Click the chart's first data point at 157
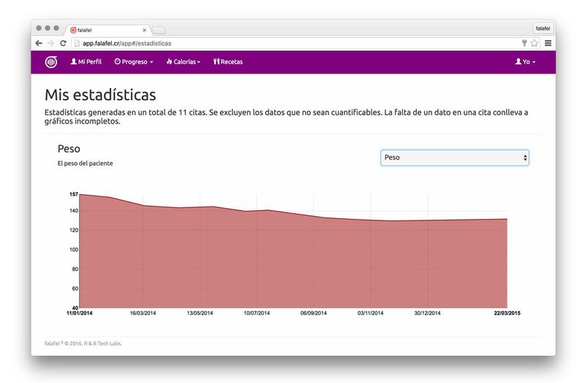585x383 pixels. pos(79,194)
